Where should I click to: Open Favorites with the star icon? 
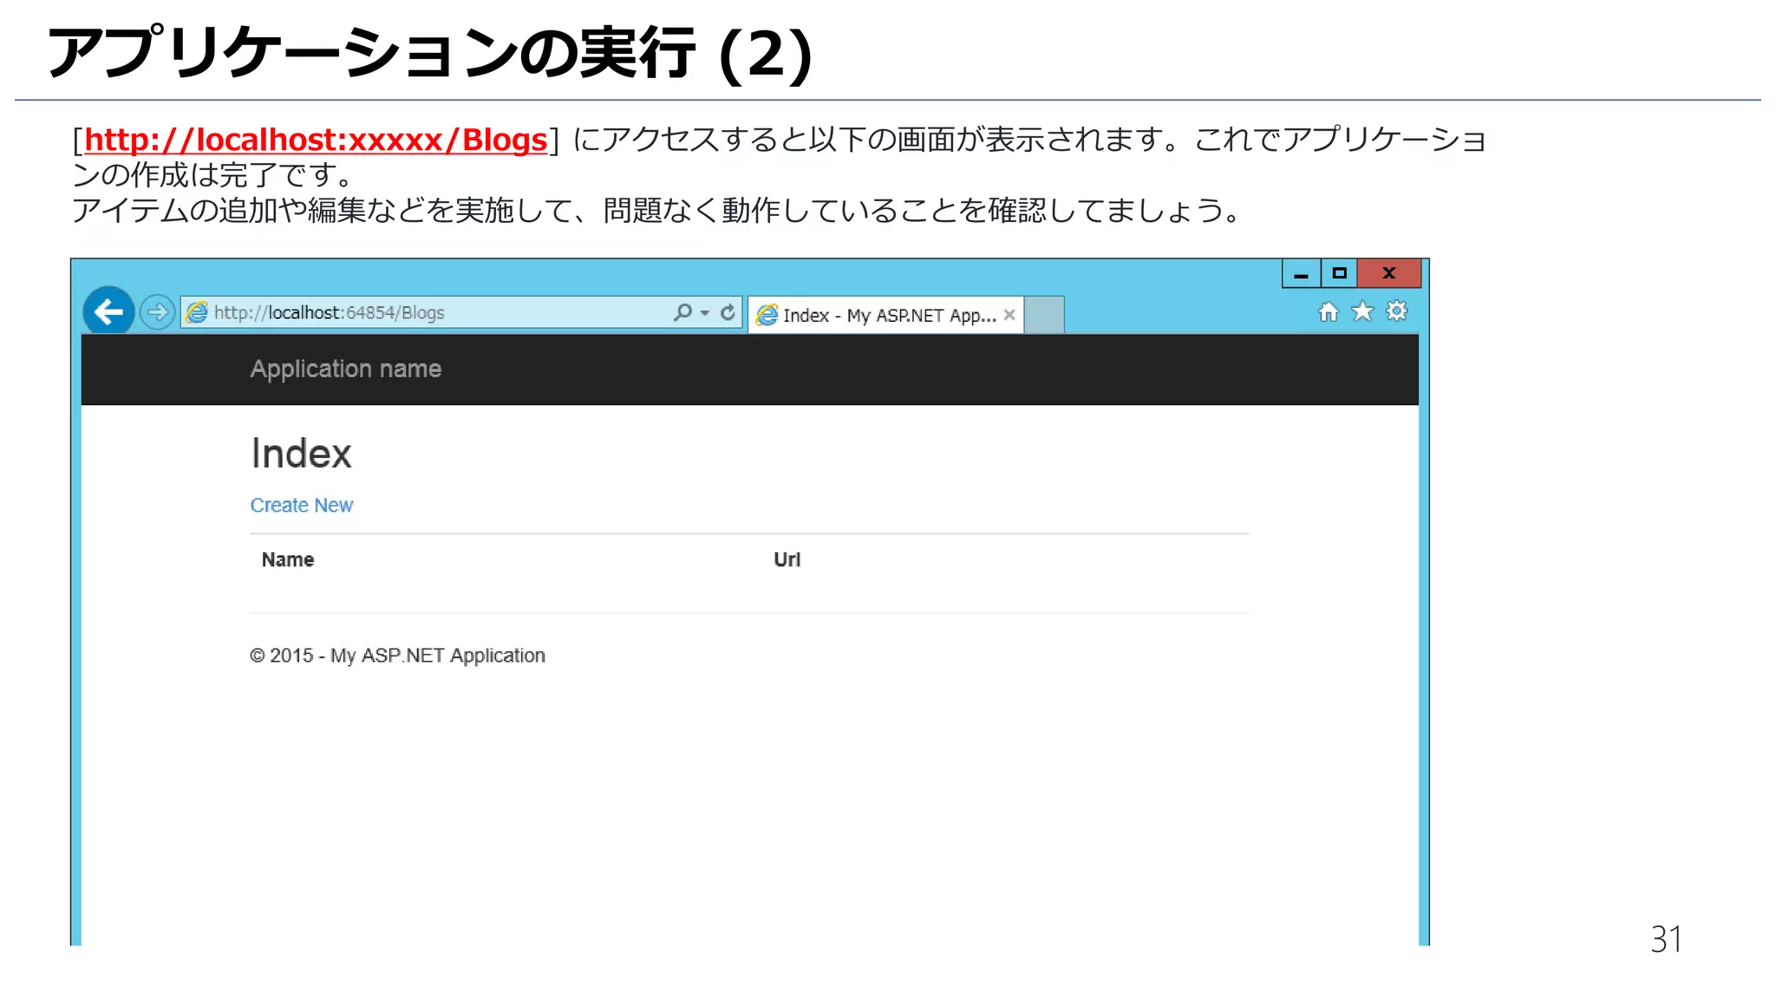point(1362,311)
